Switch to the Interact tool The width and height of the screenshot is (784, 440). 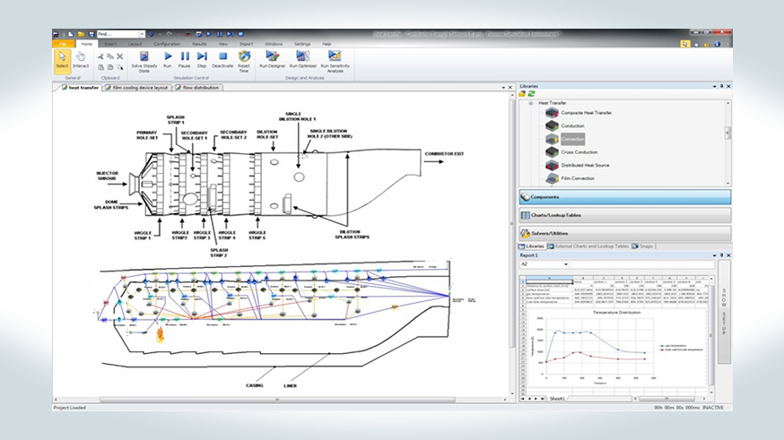pyautogui.click(x=81, y=59)
